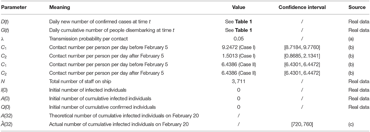Select the Value column header
The height and width of the screenshot is (132, 370).
[x=238, y=7]
